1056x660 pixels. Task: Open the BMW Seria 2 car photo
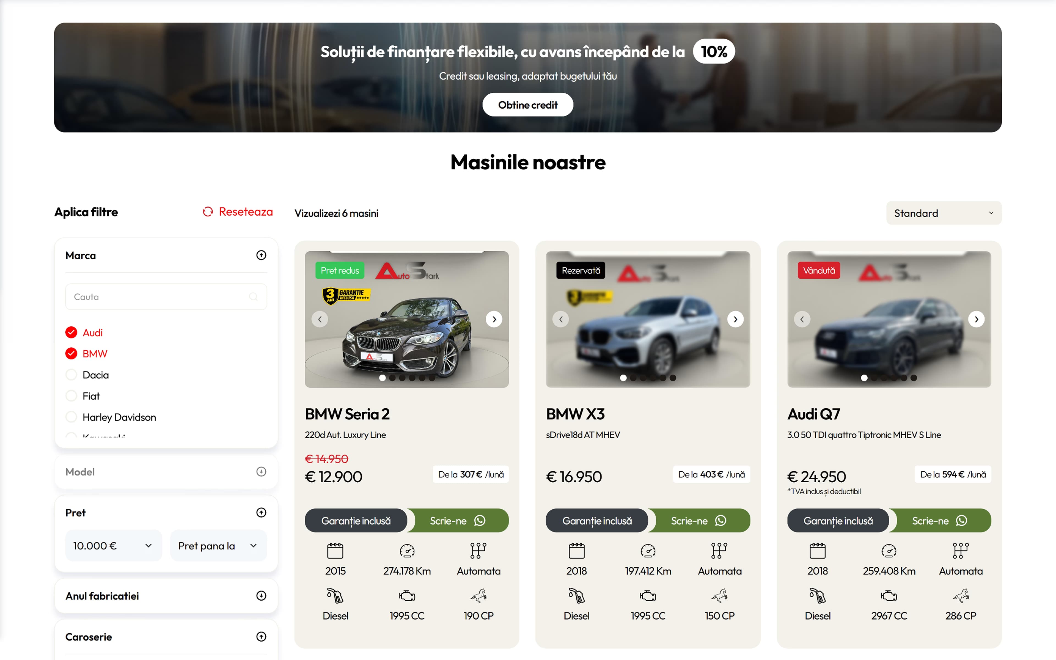pos(407,320)
